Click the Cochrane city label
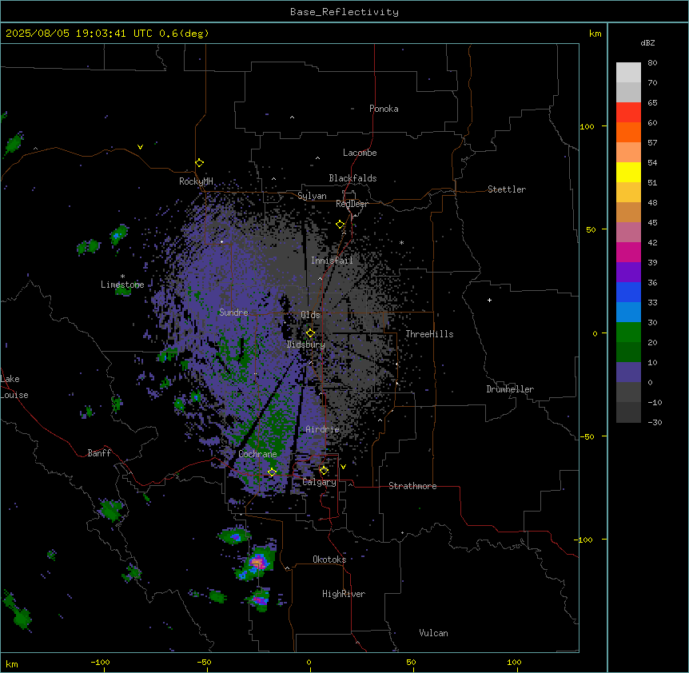Image resolution: width=689 pixels, height=673 pixels. click(x=257, y=454)
